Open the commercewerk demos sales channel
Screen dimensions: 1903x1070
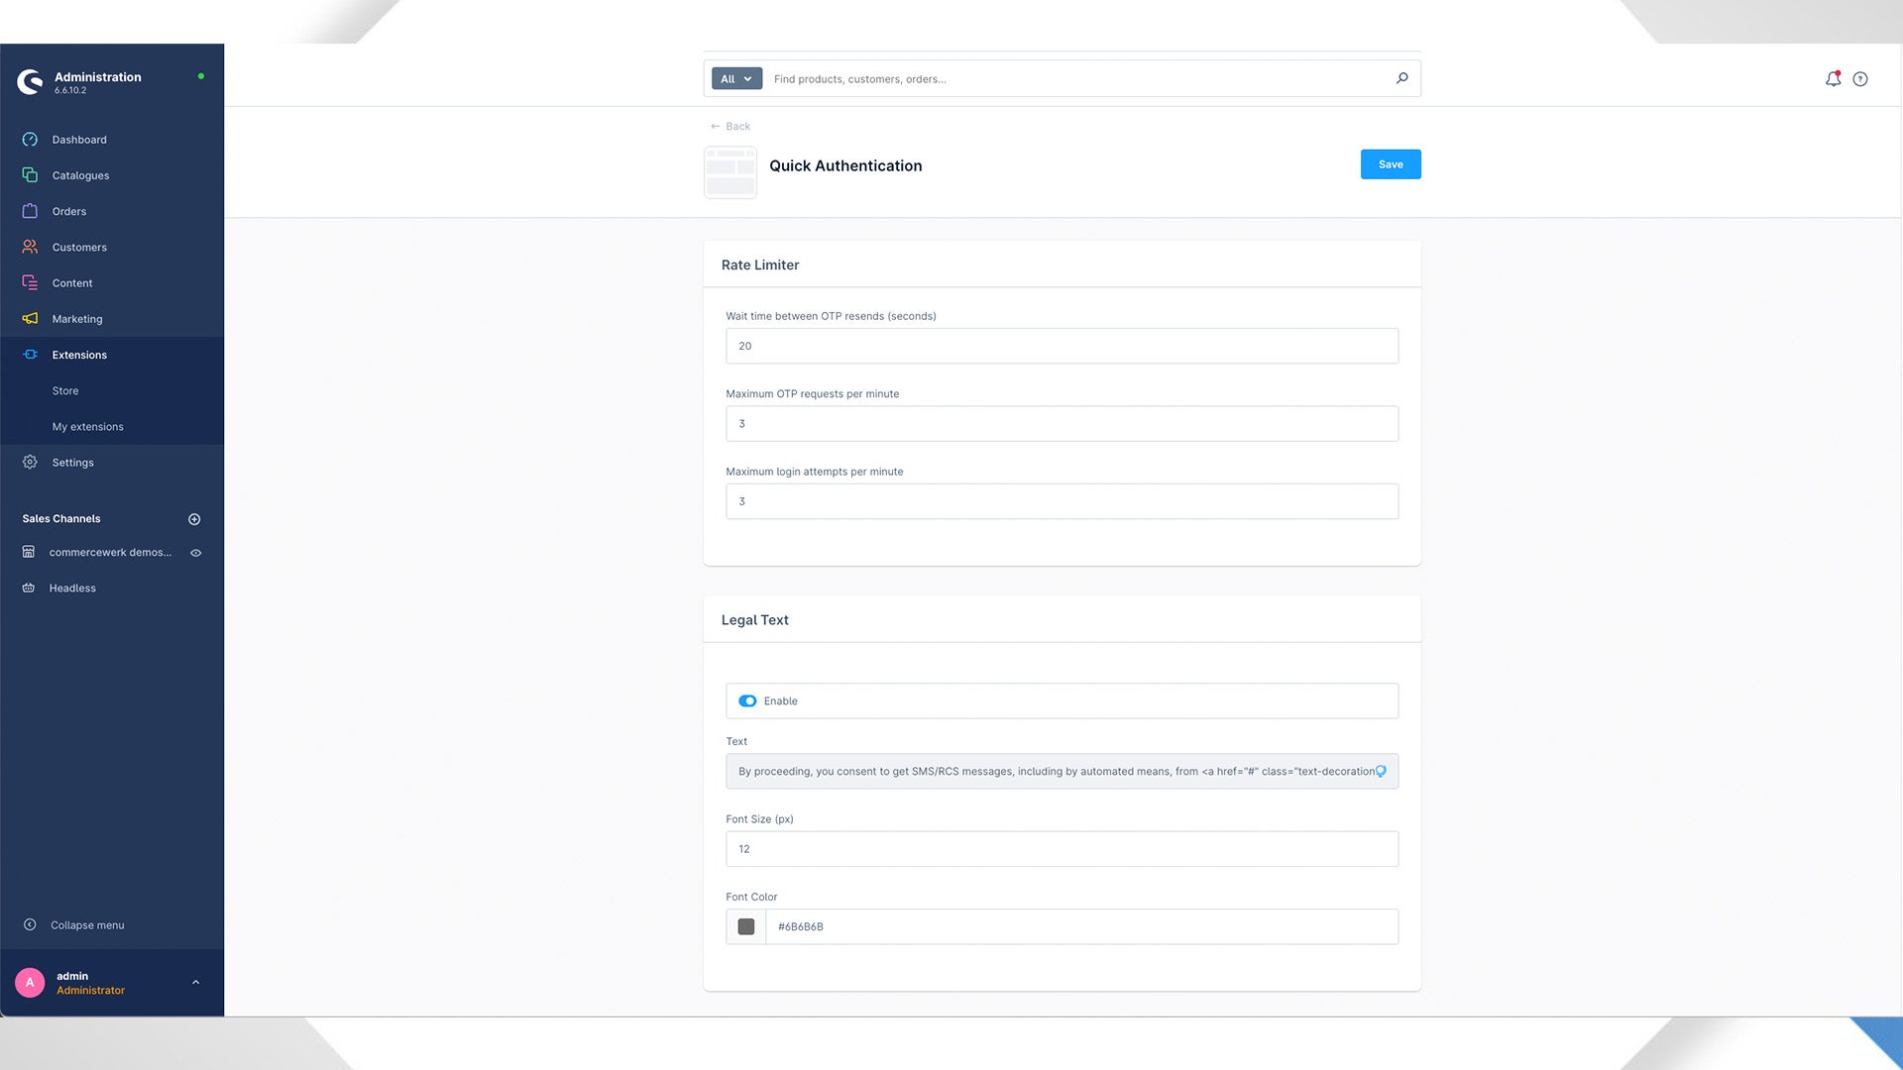(x=110, y=552)
